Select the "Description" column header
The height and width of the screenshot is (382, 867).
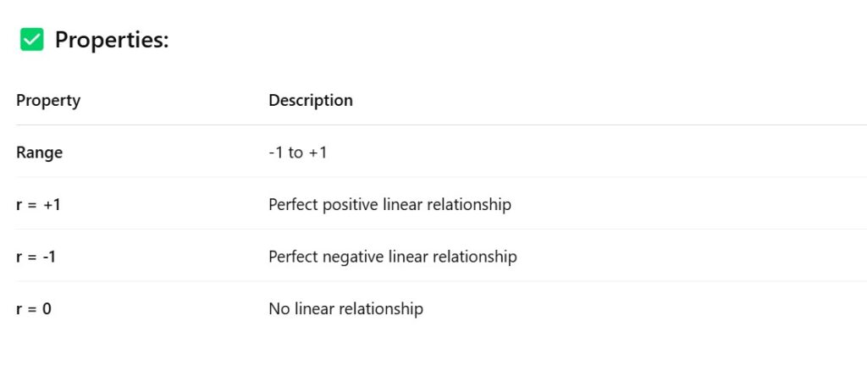(x=311, y=101)
